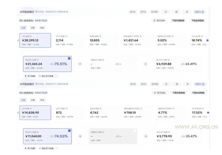Click info icon on the ¥1,421.64 refund card
The image size is (222, 155).
click(141, 36)
